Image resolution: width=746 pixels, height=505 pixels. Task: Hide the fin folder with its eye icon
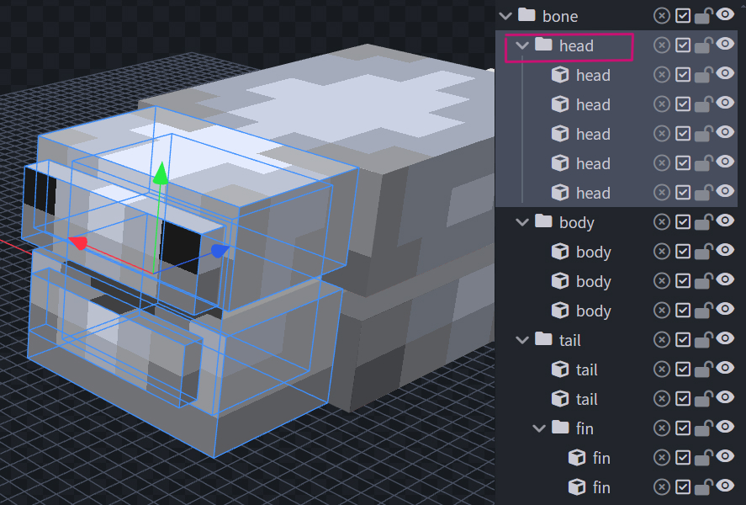[725, 427]
